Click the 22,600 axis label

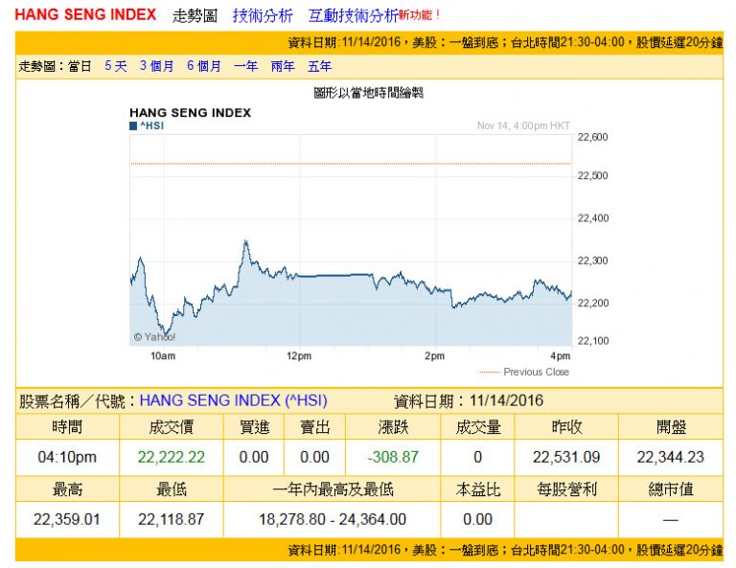(592, 137)
